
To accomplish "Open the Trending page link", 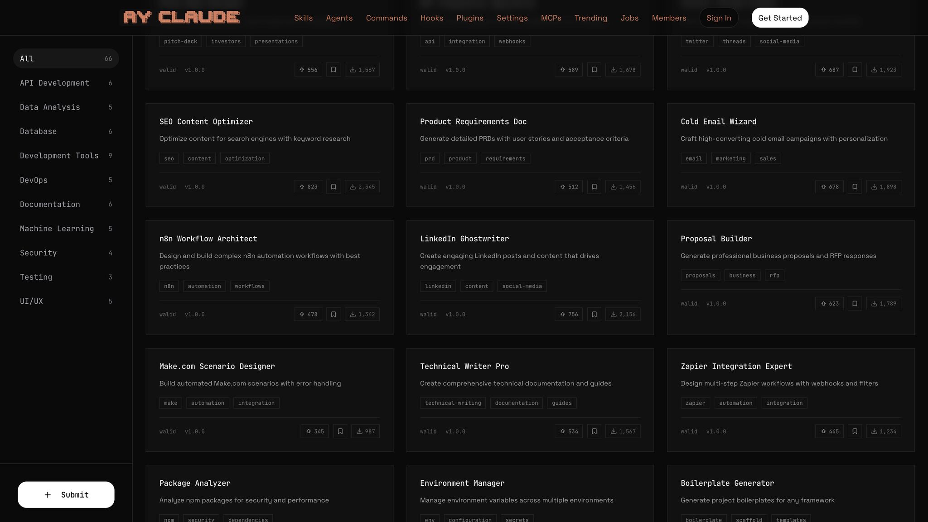I will tap(590, 18).
